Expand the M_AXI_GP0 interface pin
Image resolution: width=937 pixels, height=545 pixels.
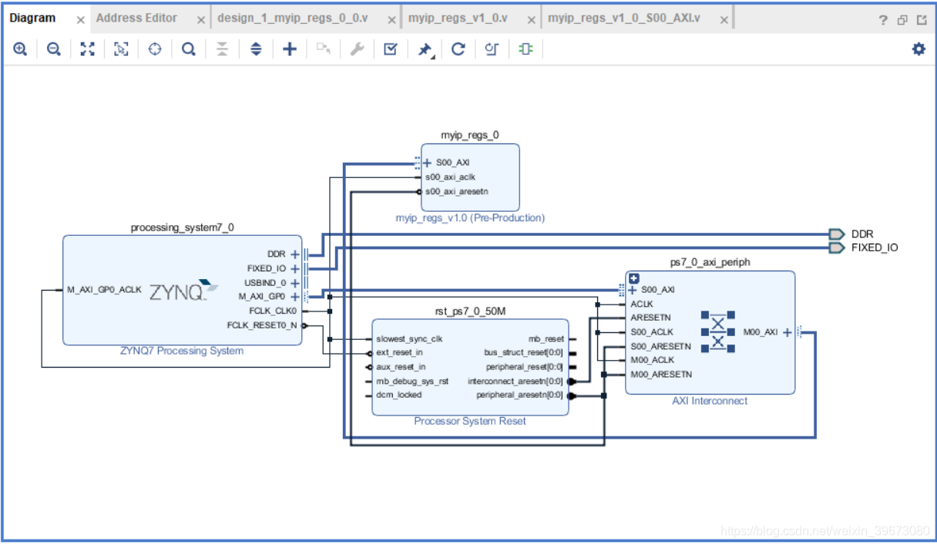(x=294, y=296)
